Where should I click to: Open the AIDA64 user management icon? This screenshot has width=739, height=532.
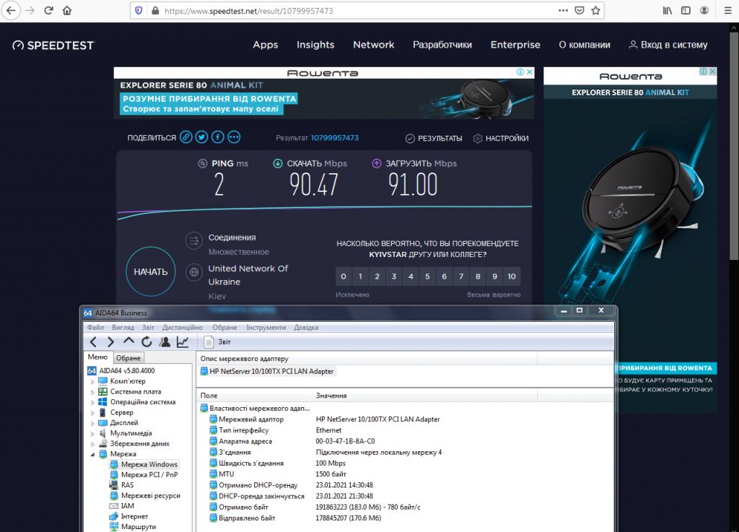(x=165, y=342)
